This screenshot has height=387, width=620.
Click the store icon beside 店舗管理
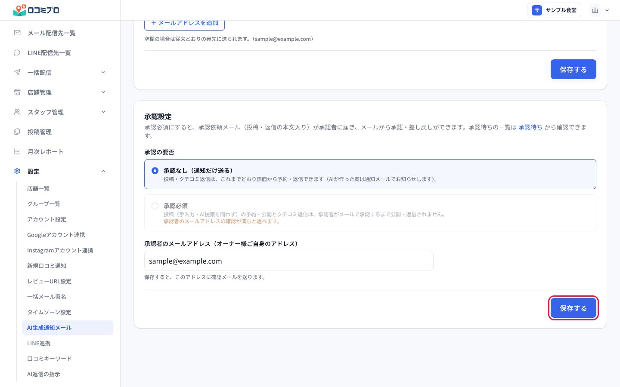(17, 92)
